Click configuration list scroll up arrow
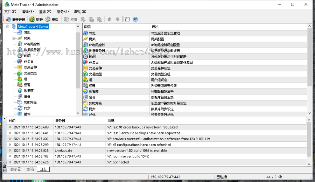Viewport: 315px width, 182px height. [310, 26]
